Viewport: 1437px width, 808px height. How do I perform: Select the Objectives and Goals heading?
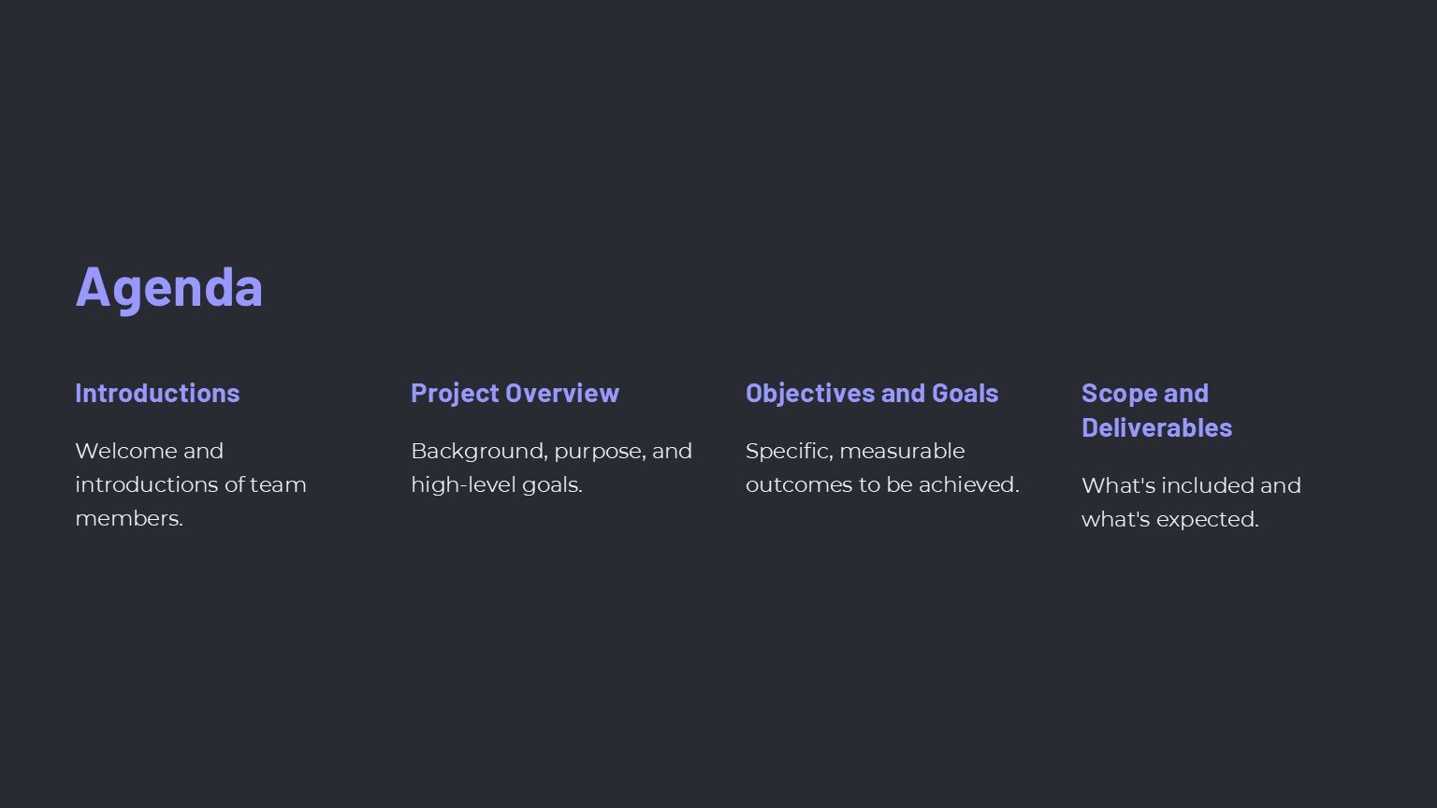point(872,393)
